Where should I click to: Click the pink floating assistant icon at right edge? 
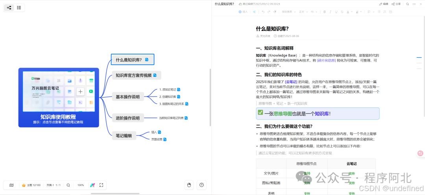421,153
